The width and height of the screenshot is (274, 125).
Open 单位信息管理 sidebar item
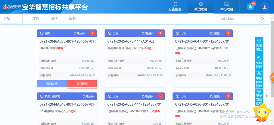[259, 80]
